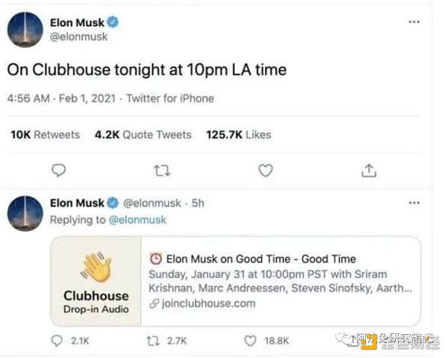Viewport: 448px width, 358px height.
Task: Open the Twitter for iPhone source link
Action: (170, 98)
